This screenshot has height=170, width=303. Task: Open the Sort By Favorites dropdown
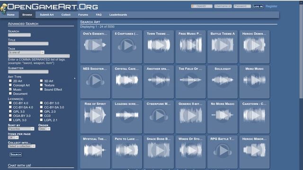coord(21,129)
